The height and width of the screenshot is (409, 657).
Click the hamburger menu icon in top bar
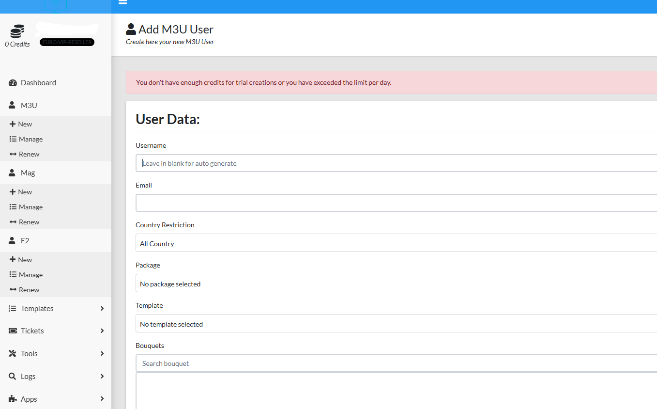click(x=122, y=2)
